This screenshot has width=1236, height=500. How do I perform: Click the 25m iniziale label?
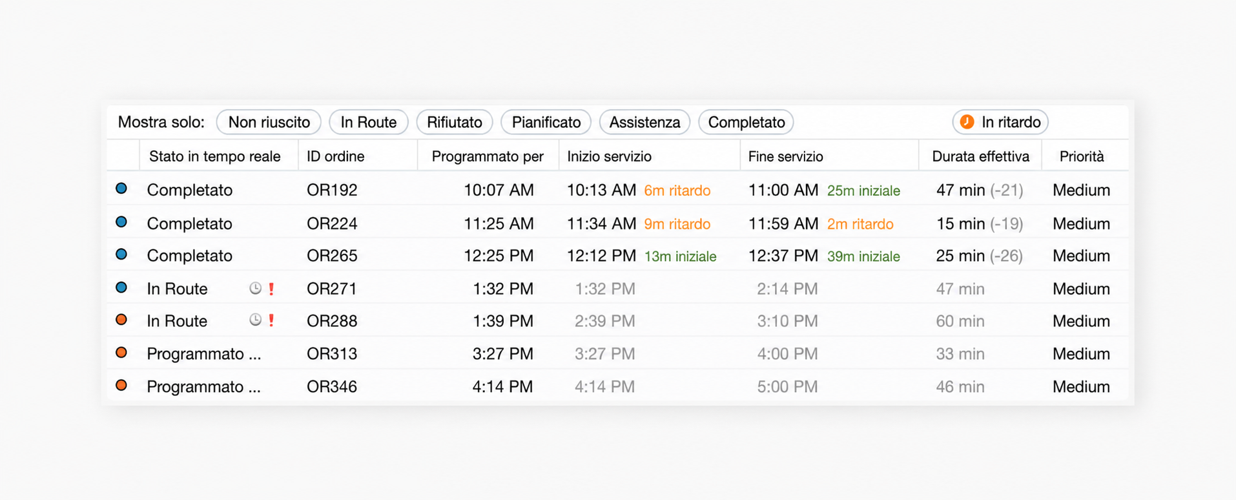[863, 191]
